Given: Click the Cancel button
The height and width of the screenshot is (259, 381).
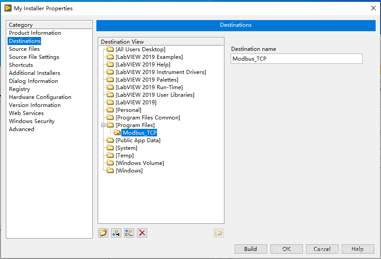Looking at the screenshot, I should coord(322,249).
